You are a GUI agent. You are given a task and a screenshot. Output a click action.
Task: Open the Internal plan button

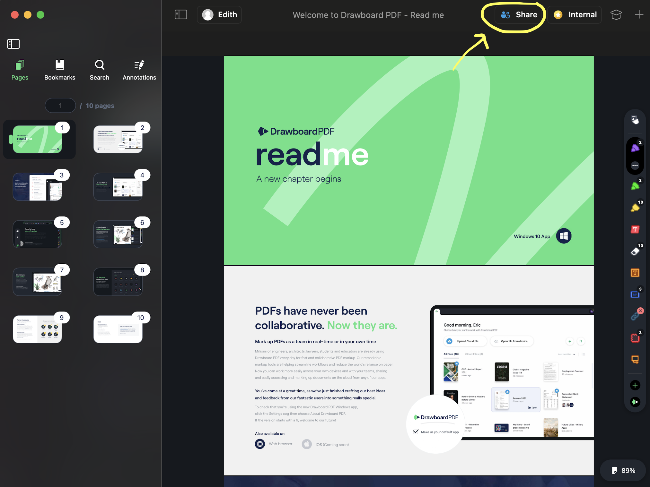[575, 15]
